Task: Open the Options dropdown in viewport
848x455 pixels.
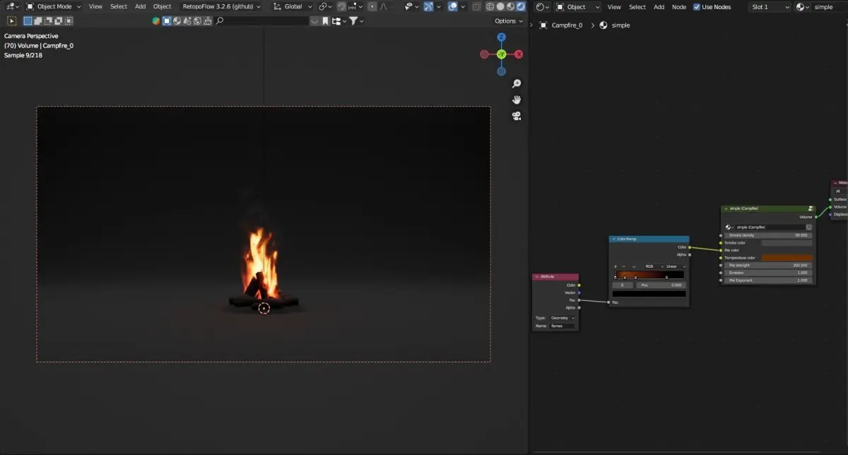Action: click(509, 21)
